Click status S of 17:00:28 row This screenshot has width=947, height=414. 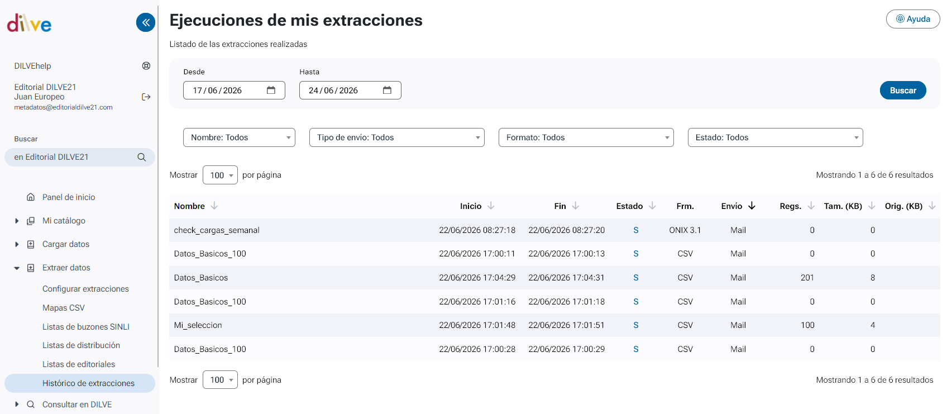point(636,349)
